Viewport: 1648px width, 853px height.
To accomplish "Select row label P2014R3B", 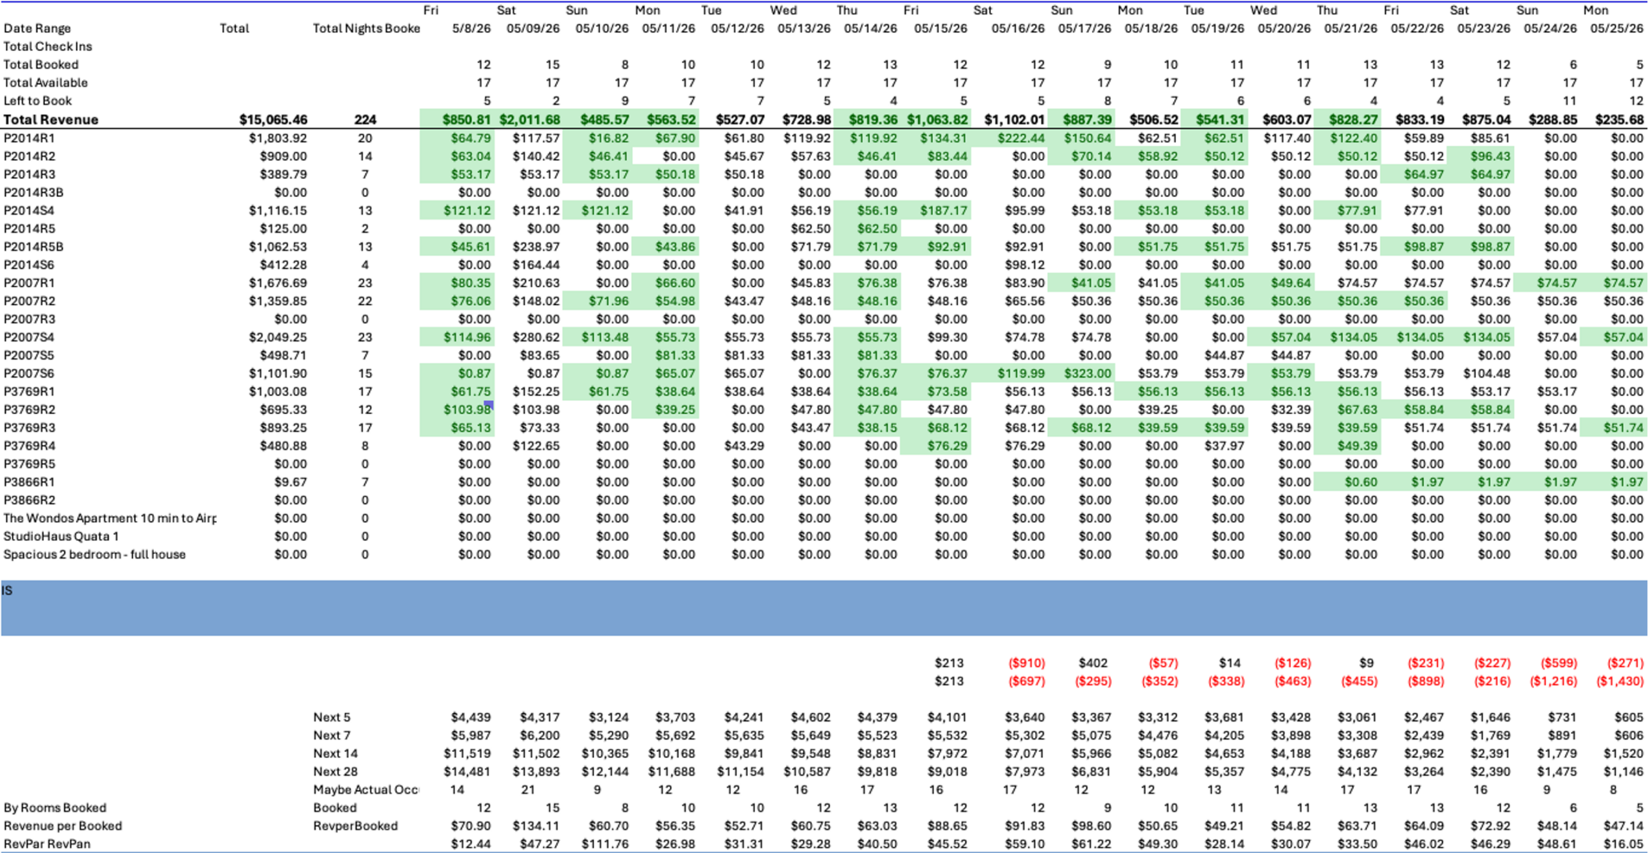I will [33, 192].
